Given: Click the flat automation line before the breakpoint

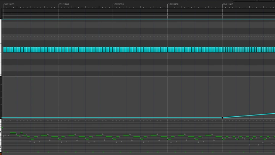Looking at the screenshot, I should (115, 117).
